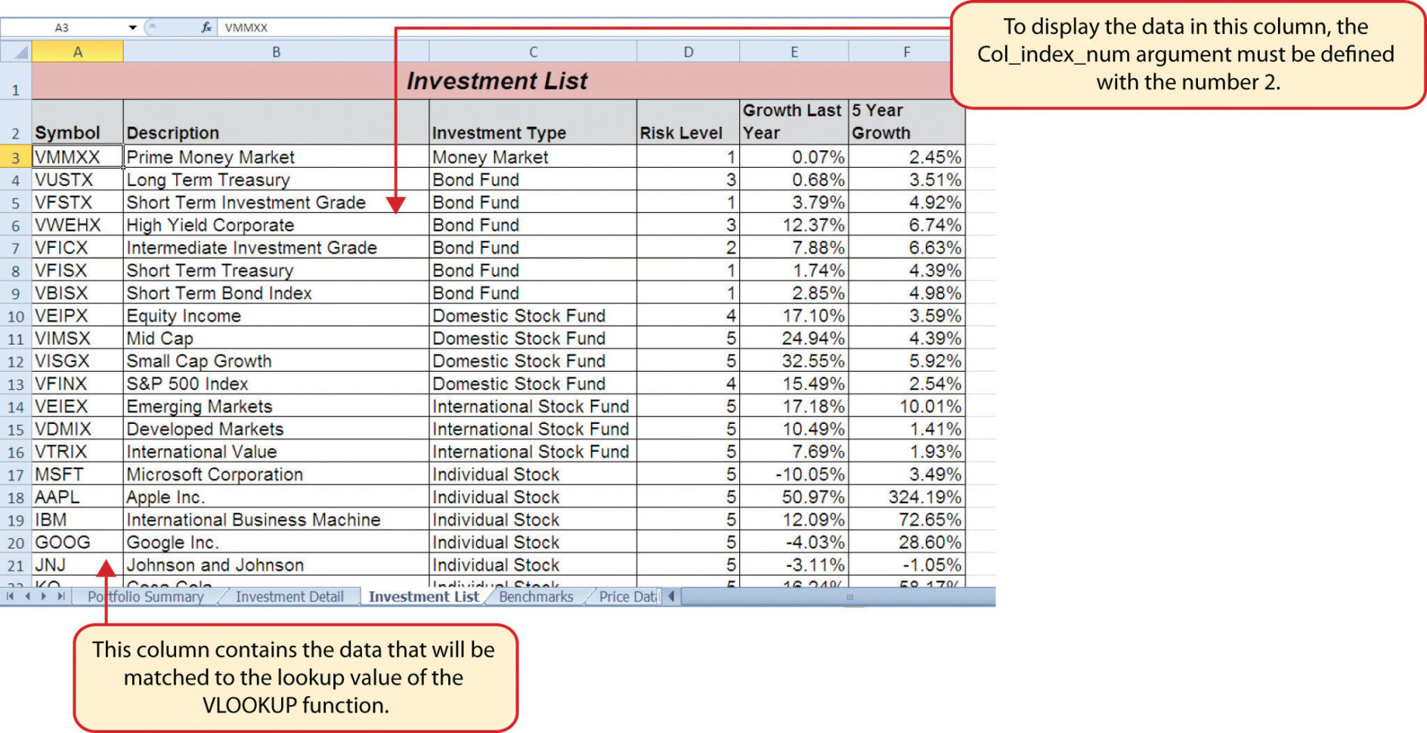Click the Select All corner triangle
This screenshot has width=1427, height=733.
tap(20, 52)
